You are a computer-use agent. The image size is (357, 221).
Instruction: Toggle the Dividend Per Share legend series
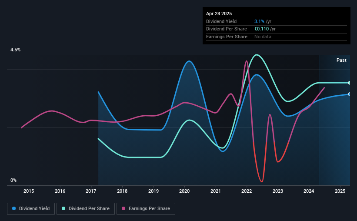86,209
